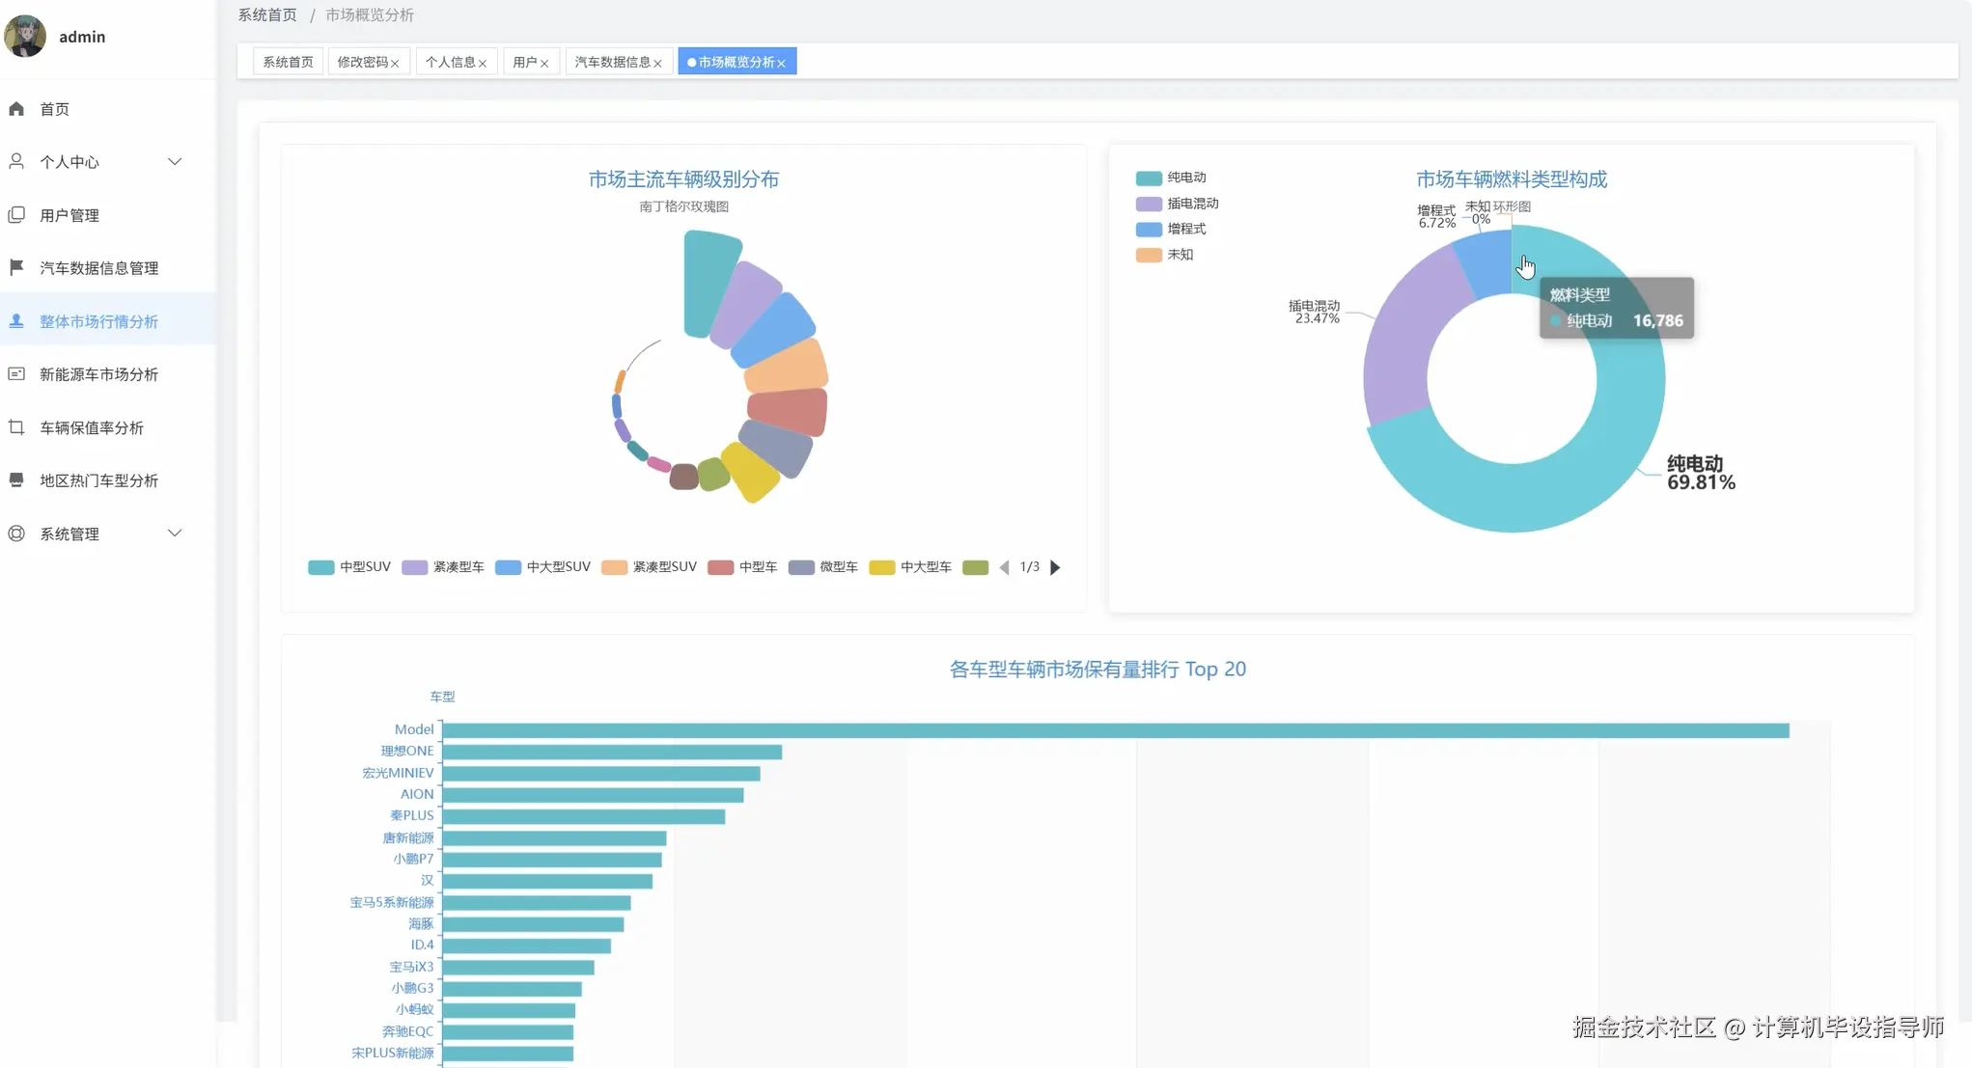
Task: Open 用户管理 in the sidebar
Action: coord(69,215)
